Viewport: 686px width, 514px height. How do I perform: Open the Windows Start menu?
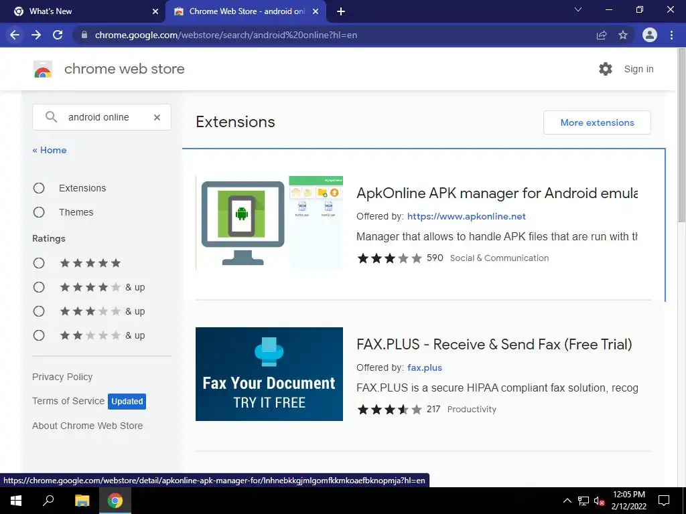coord(16,501)
